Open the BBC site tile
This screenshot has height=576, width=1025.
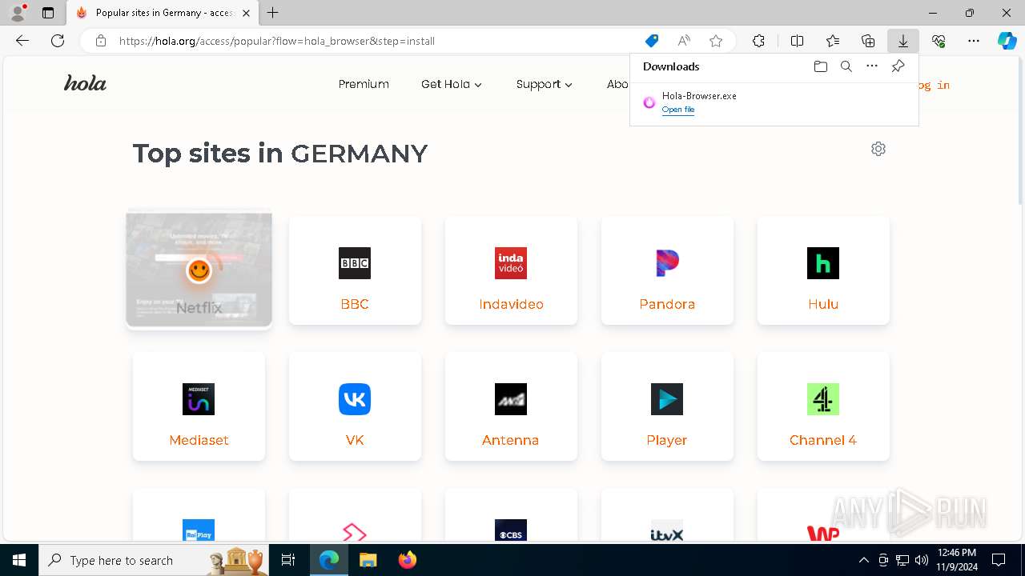[x=355, y=270]
